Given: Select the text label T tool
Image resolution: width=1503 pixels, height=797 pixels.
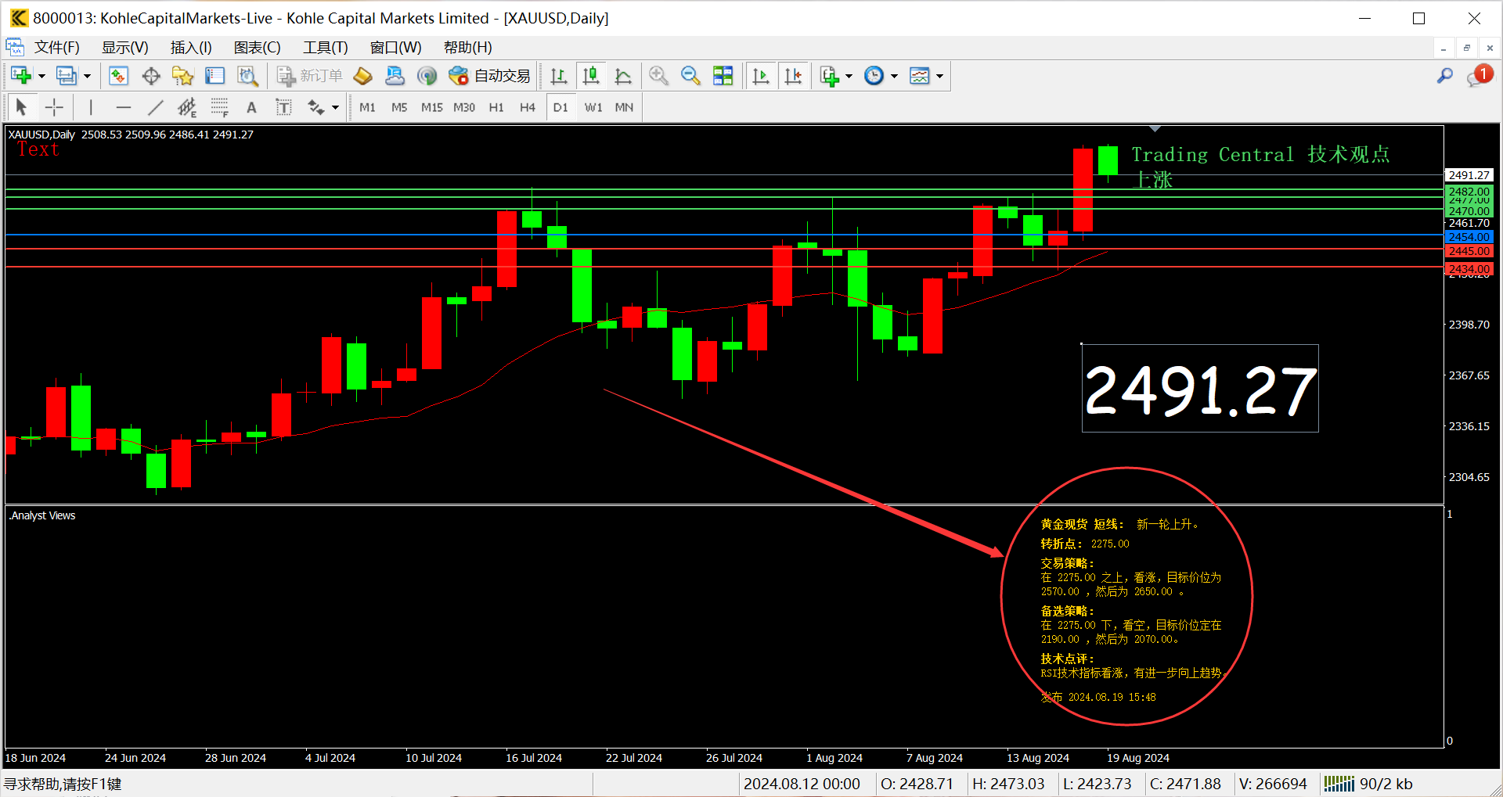Looking at the screenshot, I should point(283,107).
